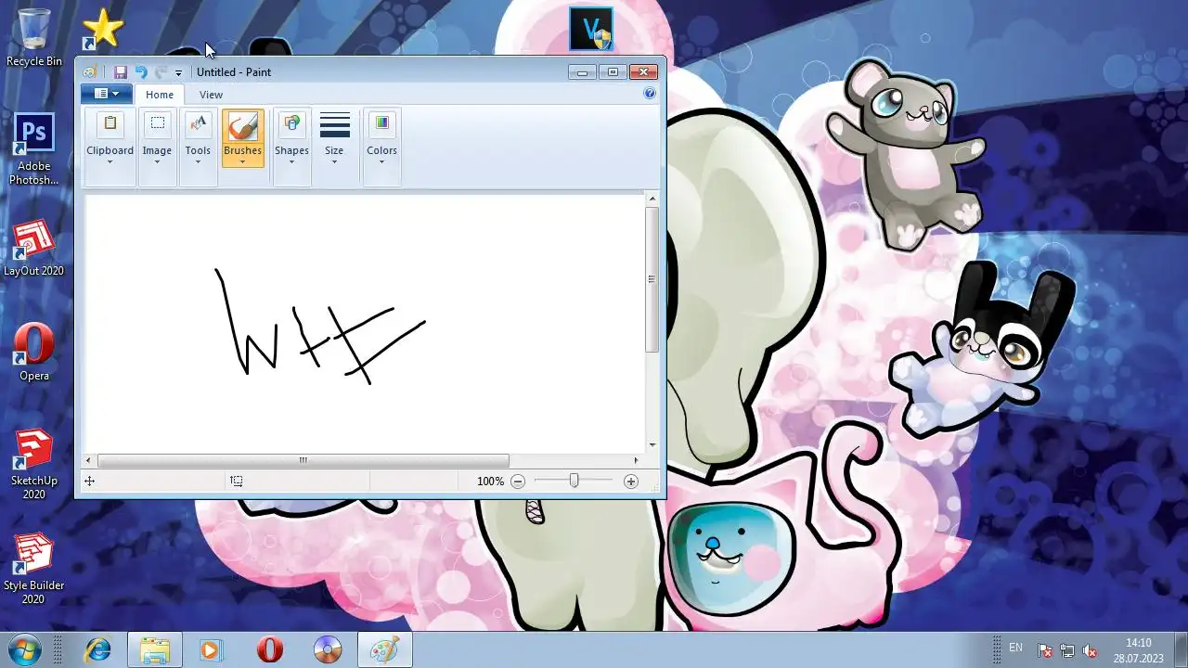Click the taskbar clock showing 14:10
This screenshot has height=668, width=1188.
[1139, 649]
